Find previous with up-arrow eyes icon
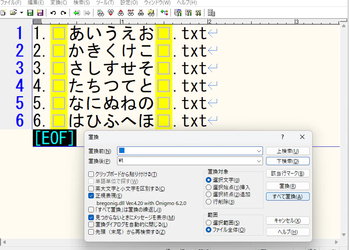Screen dimensions: 349x250 (x=121, y=13)
